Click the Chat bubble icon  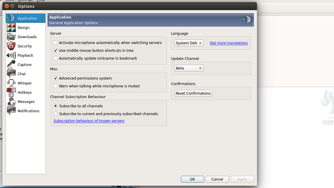(x=11, y=74)
